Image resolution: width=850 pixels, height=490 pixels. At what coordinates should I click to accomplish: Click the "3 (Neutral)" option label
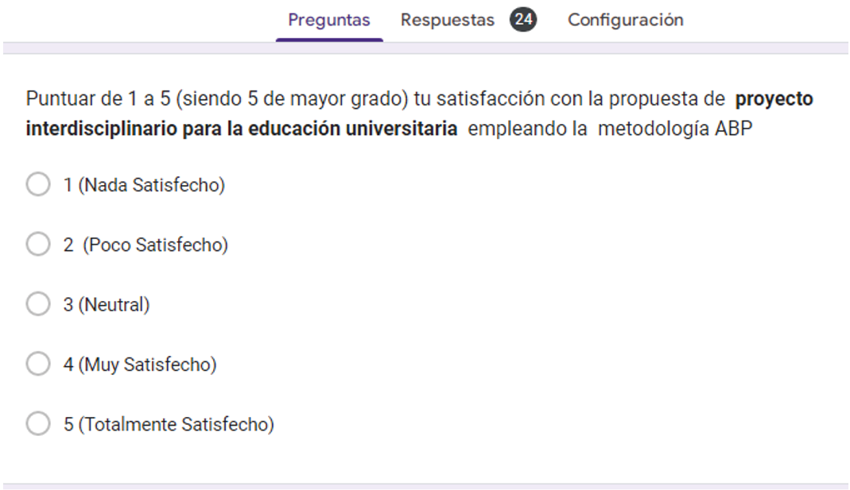click(107, 304)
